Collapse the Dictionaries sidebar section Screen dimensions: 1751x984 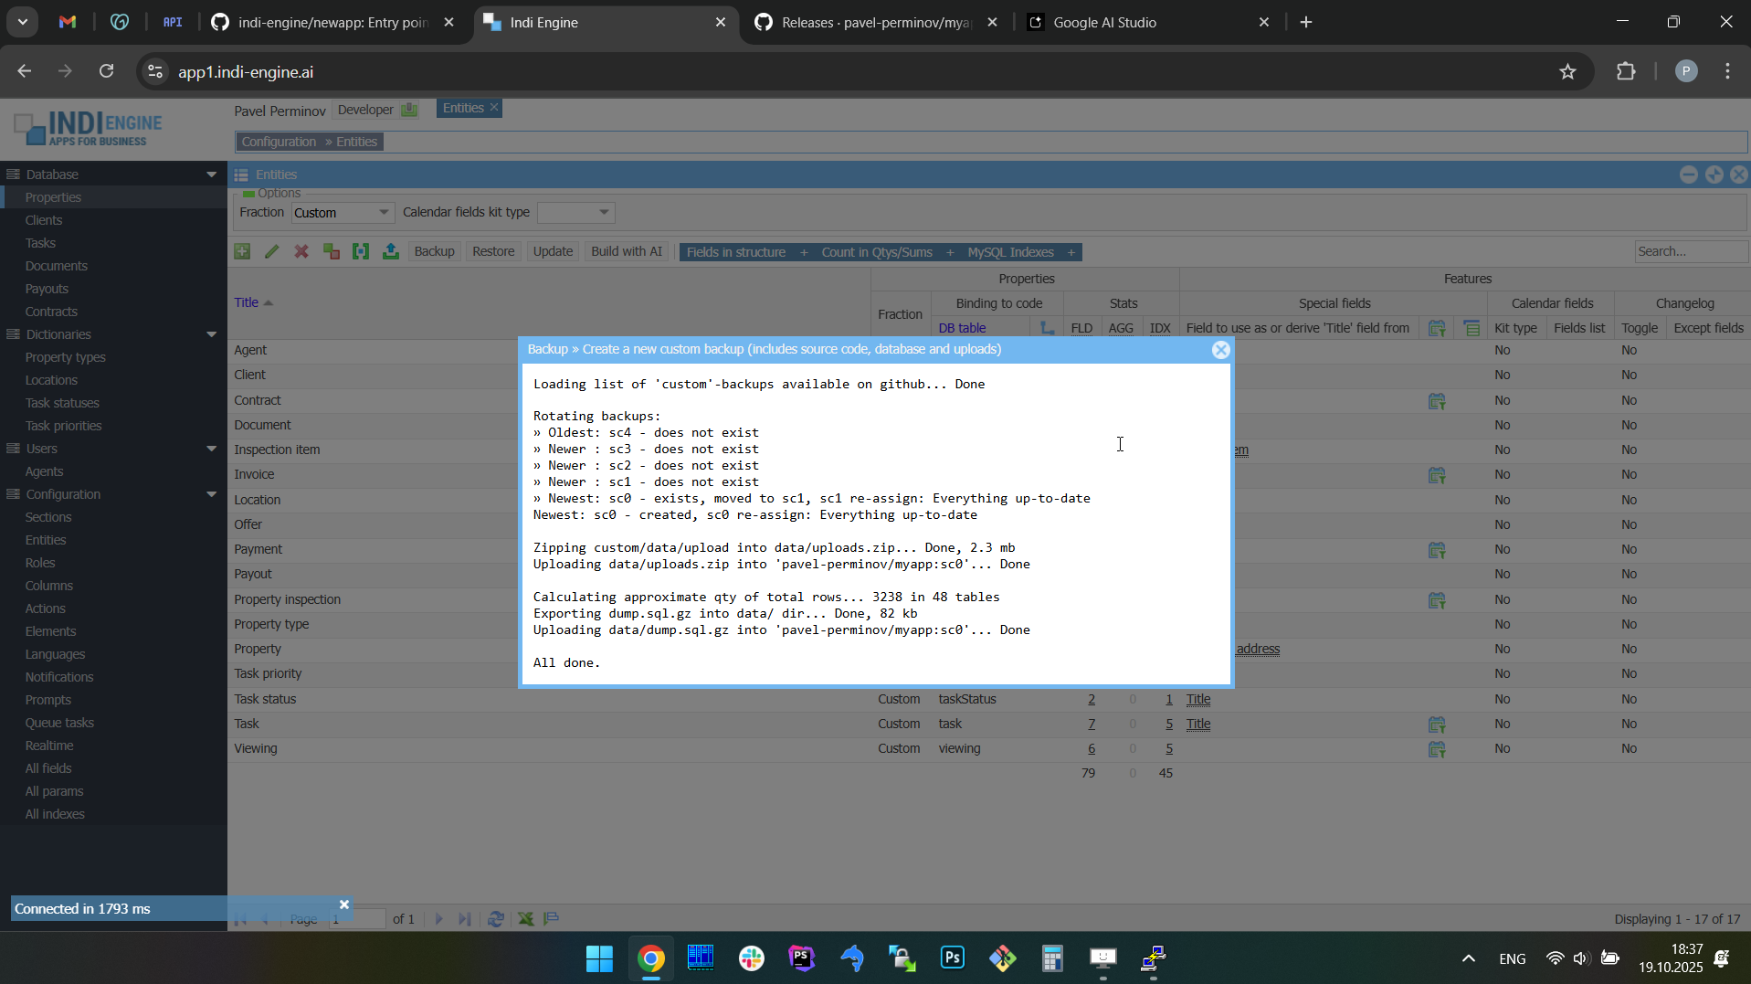click(211, 334)
